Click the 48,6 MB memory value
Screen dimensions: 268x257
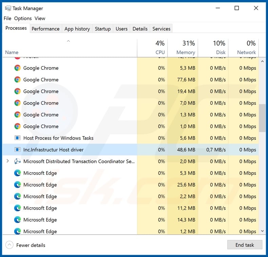186,150
